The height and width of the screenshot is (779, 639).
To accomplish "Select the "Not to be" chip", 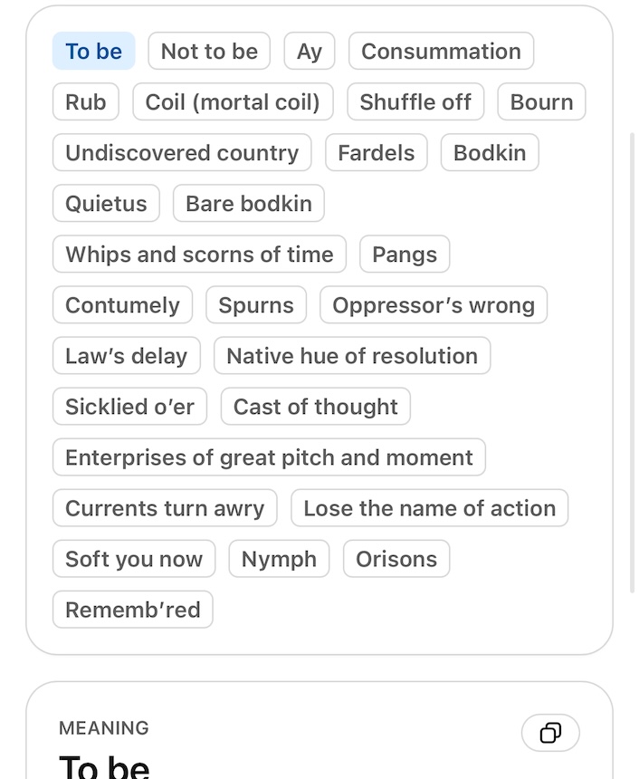I will point(209,52).
